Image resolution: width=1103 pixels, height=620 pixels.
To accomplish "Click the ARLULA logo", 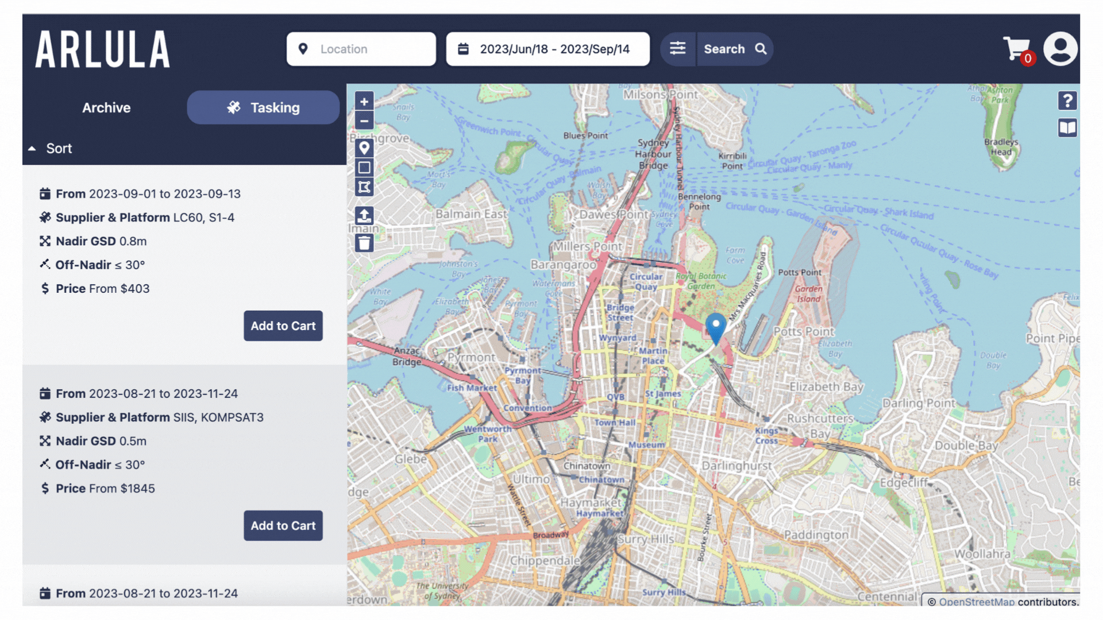I will point(103,49).
